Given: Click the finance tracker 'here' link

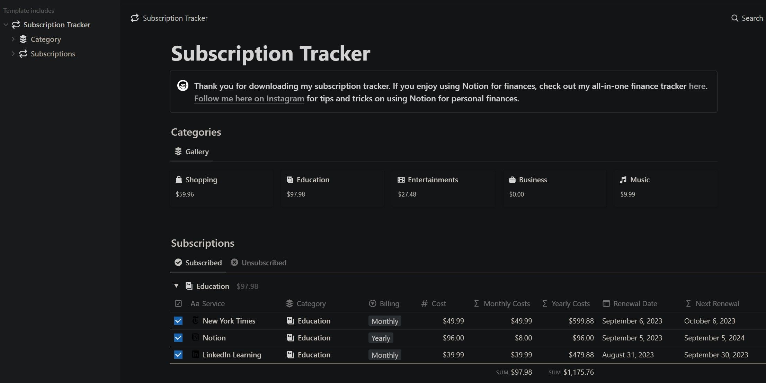Looking at the screenshot, I should click(x=697, y=86).
